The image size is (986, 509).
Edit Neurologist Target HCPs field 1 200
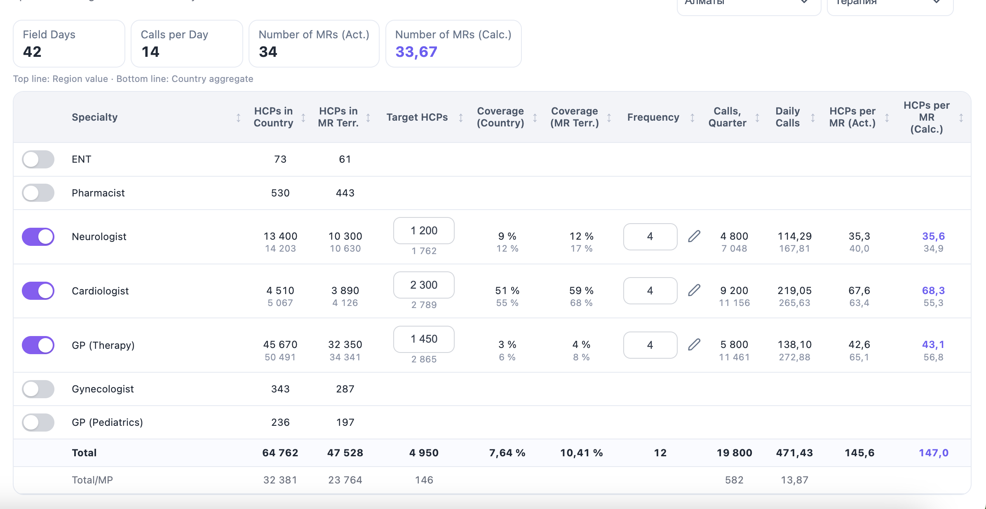pyautogui.click(x=424, y=231)
